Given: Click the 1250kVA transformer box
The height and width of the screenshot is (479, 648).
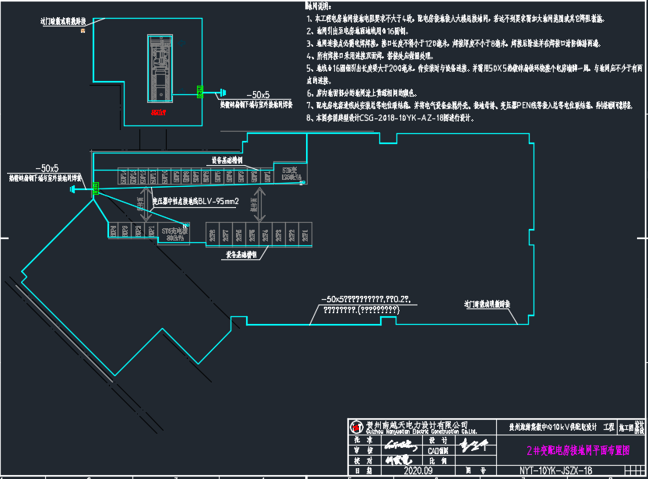Looking at the screenshot, I should coord(290,174).
